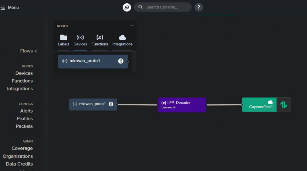Open Profiles in the sidebar
This screenshot has width=307, height=171.
pyautogui.click(x=25, y=119)
